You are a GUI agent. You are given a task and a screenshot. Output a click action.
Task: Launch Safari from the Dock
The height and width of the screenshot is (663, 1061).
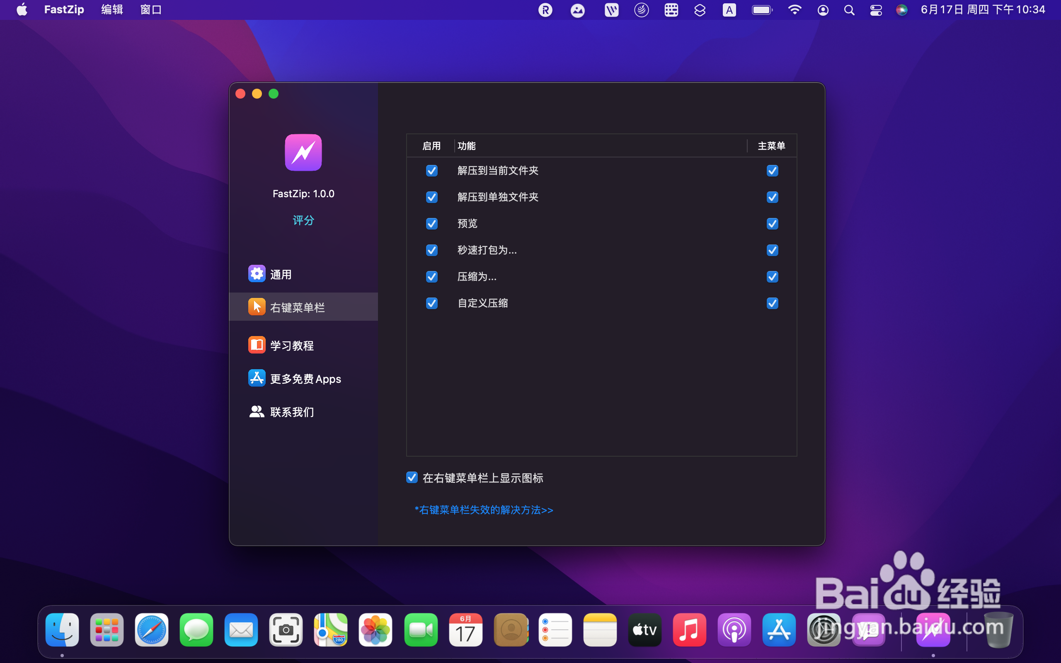(152, 630)
